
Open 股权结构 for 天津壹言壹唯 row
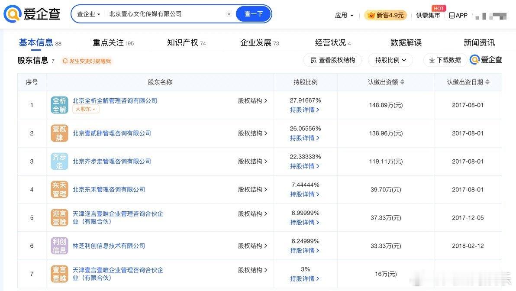click(x=252, y=270)
